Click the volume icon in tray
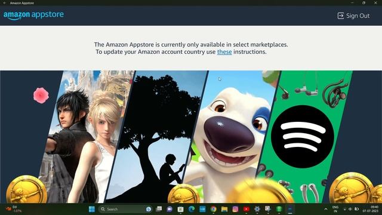The height and width of the screenshot is (215, 382). (350, 209)
